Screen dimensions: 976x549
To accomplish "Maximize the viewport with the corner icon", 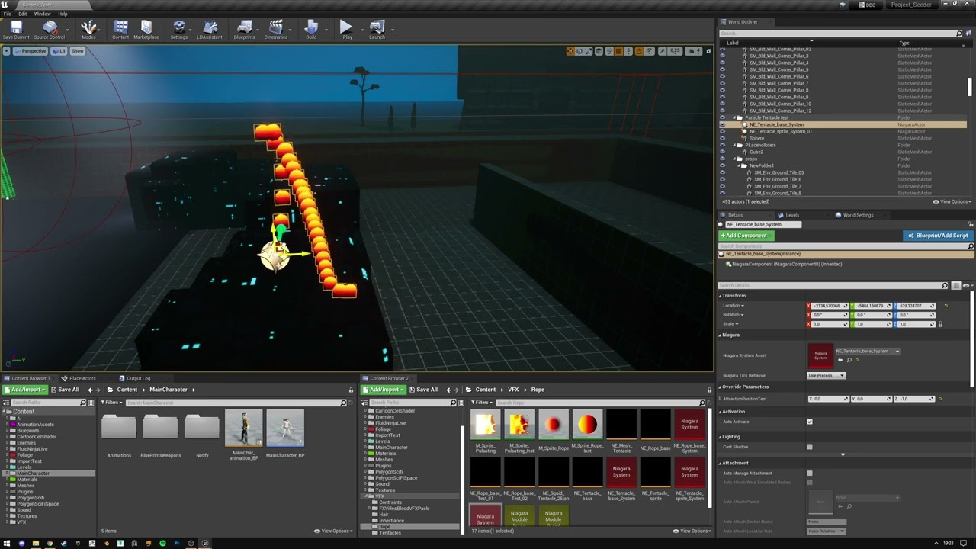I will (710, 51).
